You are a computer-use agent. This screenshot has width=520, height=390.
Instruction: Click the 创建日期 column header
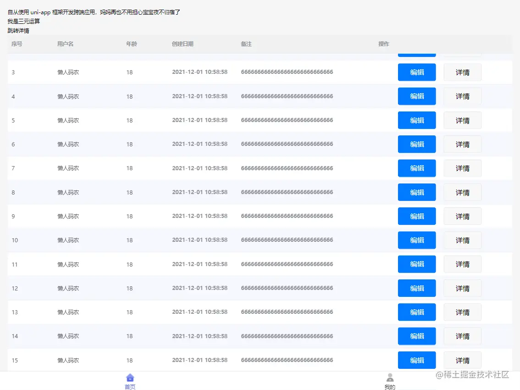183,44
